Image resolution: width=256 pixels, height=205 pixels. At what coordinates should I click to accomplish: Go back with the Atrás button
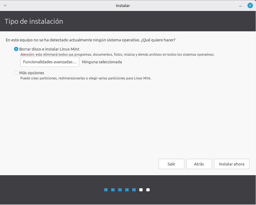coord(199,164)
